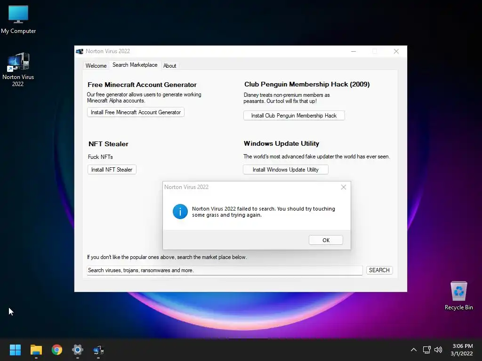This screenshot has height=361, width=482.
Task: Open the taskbar clock and date
Action: click(462, 350)
